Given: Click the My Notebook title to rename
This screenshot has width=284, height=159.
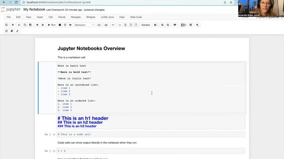Looking at the screenshot, I should point(34,9).
